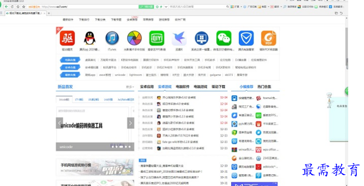Image resolution: width=364 pixels, height=186 pixels.
Task: Click the address bar URL field
Action: click(x=90, y=7)
